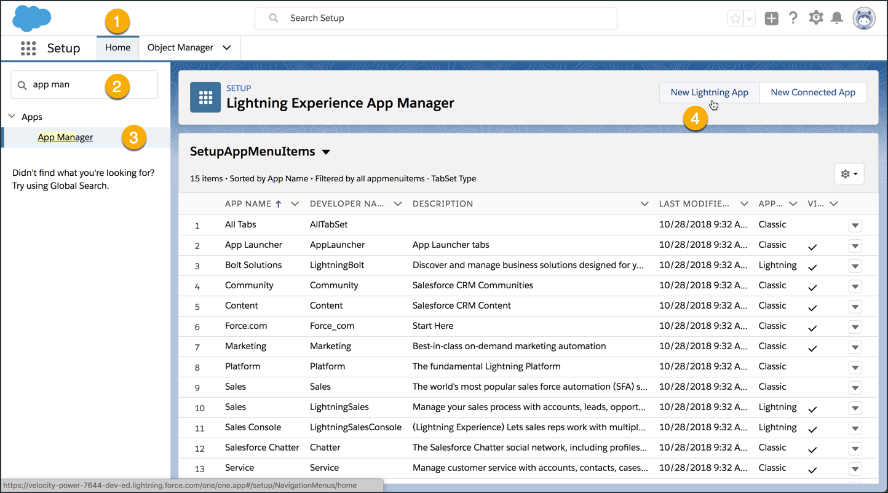Open the Setup gear menu
The image size is (888, 493).
(816, 18)
